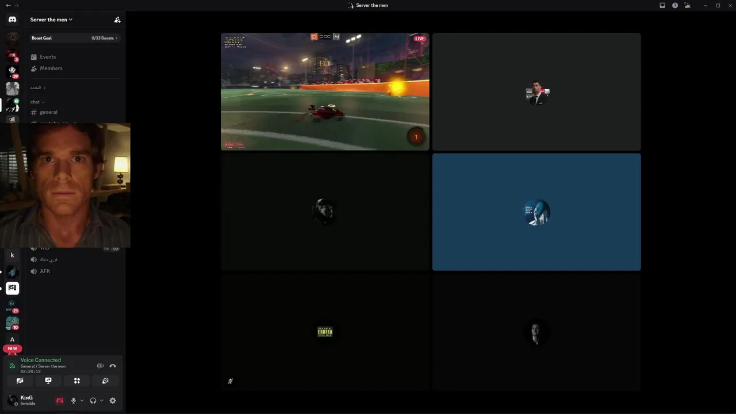This screenshot has height=414, width=736.
Task: Open Discord home direct messages
Action: coord(12,20)
